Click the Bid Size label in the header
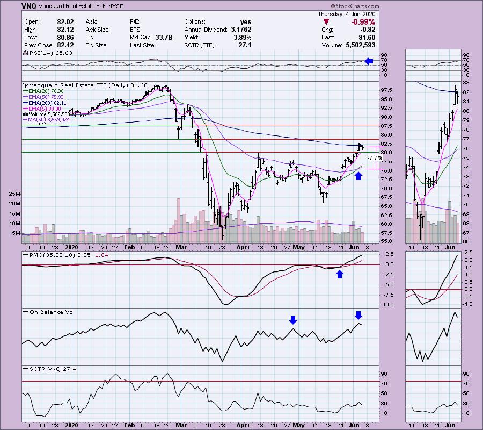Viewport: 483px width, 430px height. pyautogui.click(x=97, y=45)
